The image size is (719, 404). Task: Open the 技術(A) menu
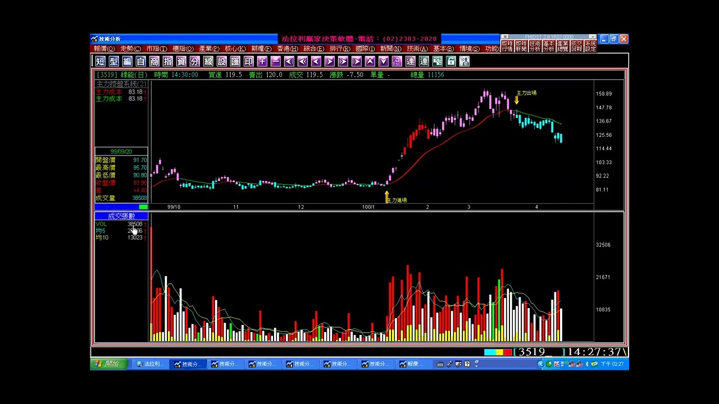[417, 49]
